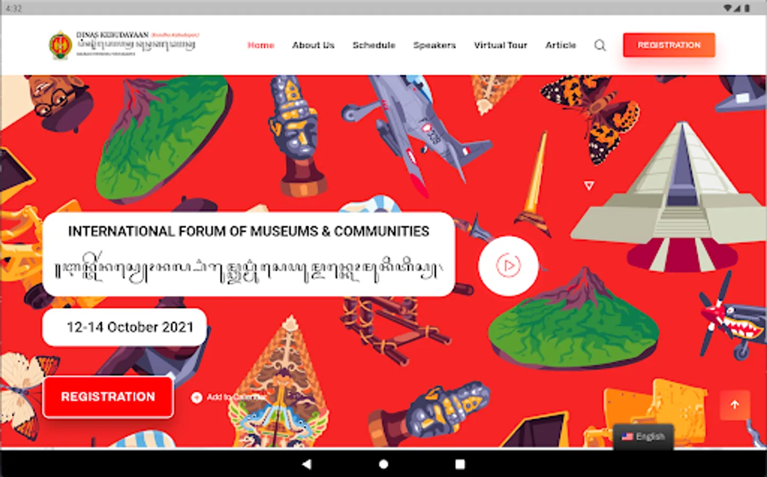Viewport: 767px width, 477px height.
Task: Tap the Android home circle button
Action: [383, 464]
